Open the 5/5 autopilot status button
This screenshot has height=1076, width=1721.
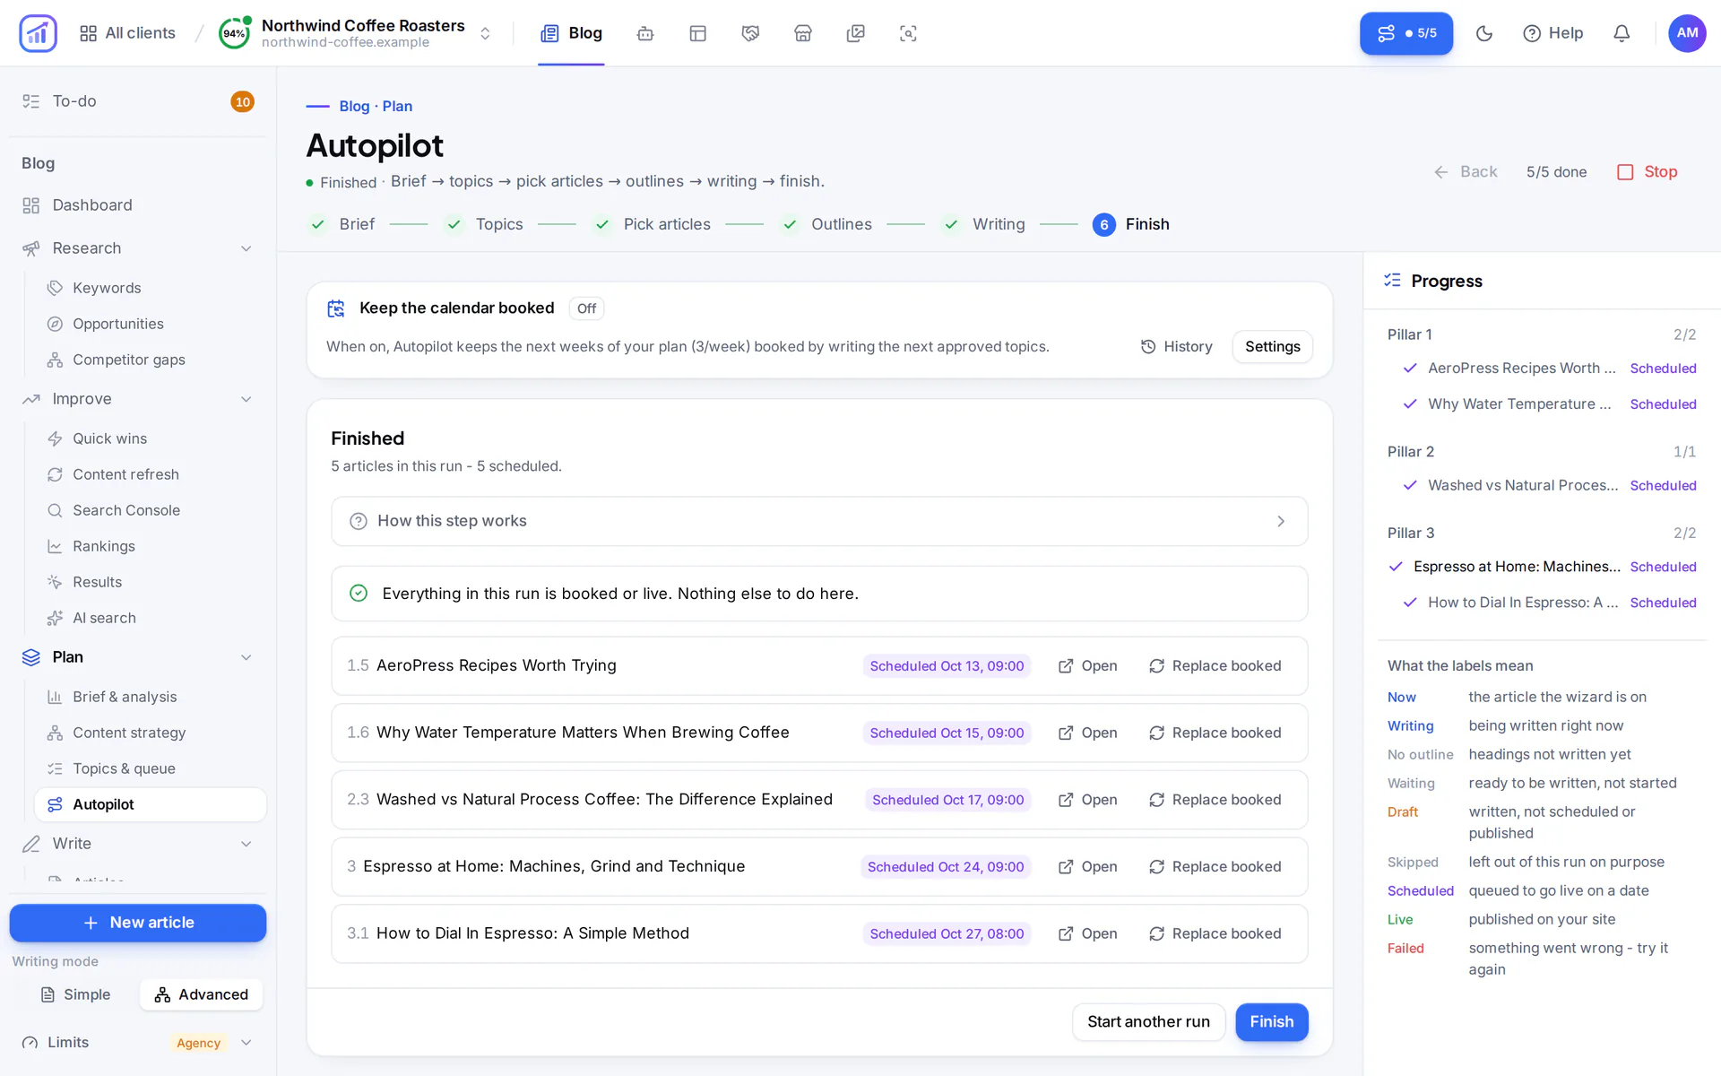[x=1406, y=33]
